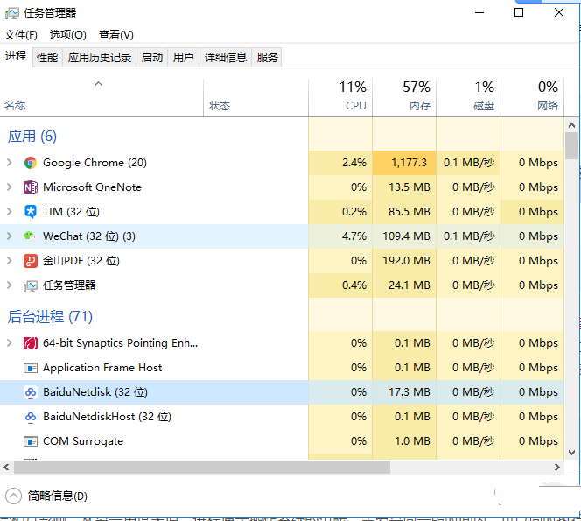Viewport: 581px width, 521px height.
Task: Switch to the 详细信息 tab
Action: point(226,58)
